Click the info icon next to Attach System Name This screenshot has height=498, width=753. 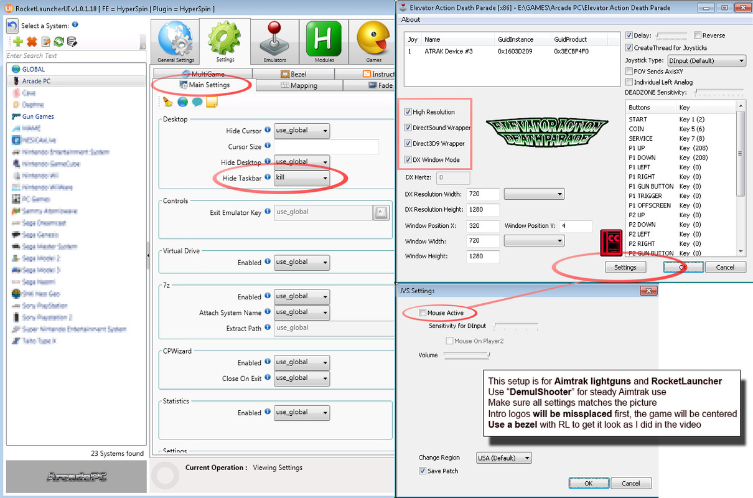pos(268,312)
